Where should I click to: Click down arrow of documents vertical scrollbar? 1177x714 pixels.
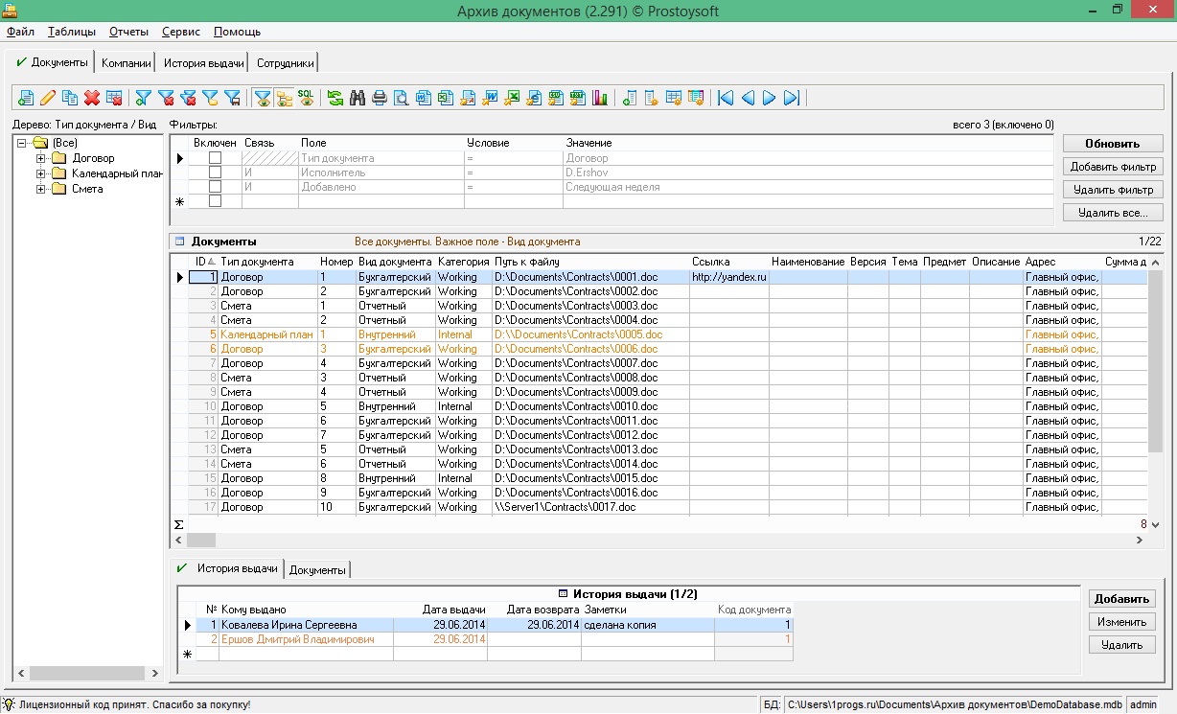pyautogui.click(x=1155, y=524)
